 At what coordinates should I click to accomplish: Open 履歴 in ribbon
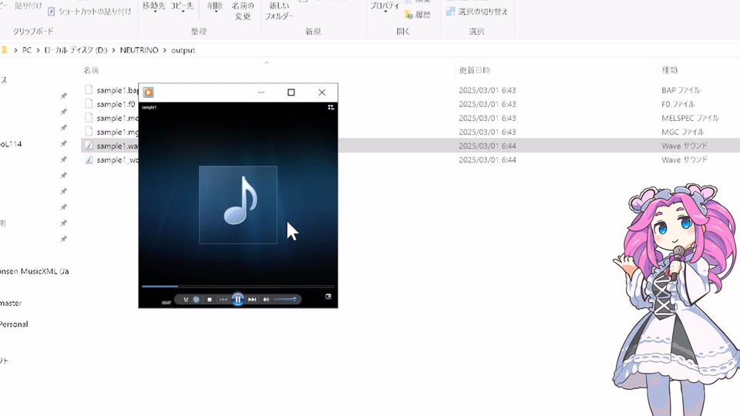(418, 15)
